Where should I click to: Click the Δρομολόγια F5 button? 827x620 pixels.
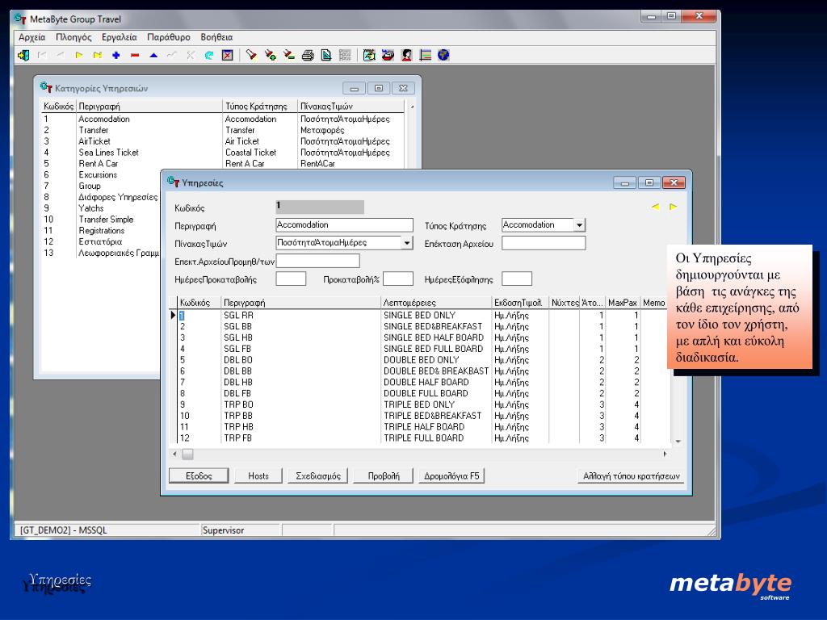pos(452,475)
